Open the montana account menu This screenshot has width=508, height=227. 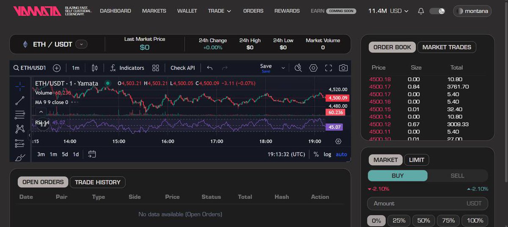(x=472, y=11)
